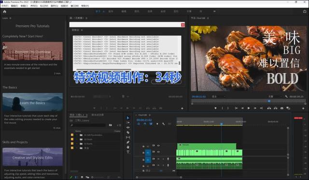Select the Track Select Forward tool
This screenshot has width=309, height=180.
pos(128,123)
